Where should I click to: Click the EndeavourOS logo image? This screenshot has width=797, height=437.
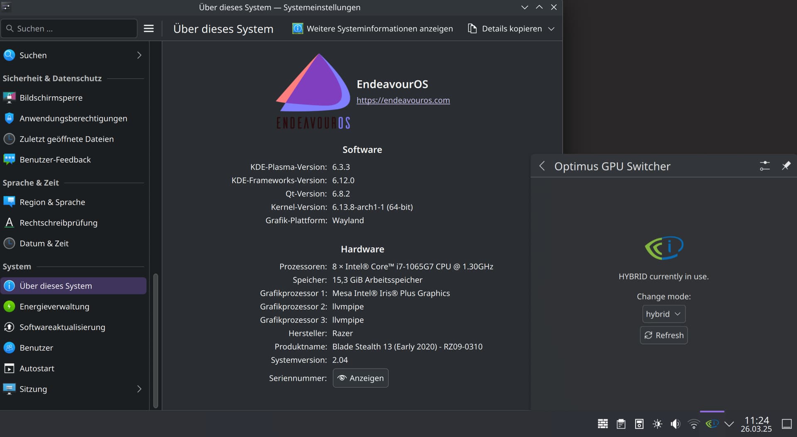(x=313, y=91)
